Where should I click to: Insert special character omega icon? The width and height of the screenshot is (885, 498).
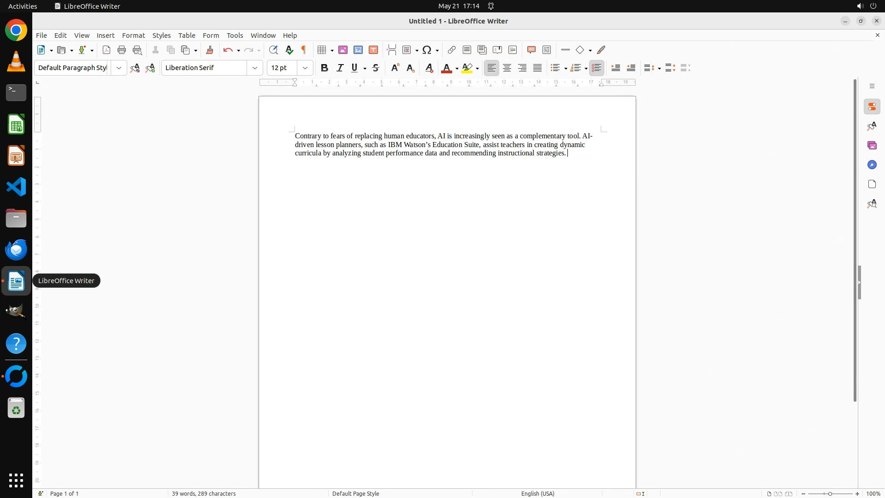427,50
